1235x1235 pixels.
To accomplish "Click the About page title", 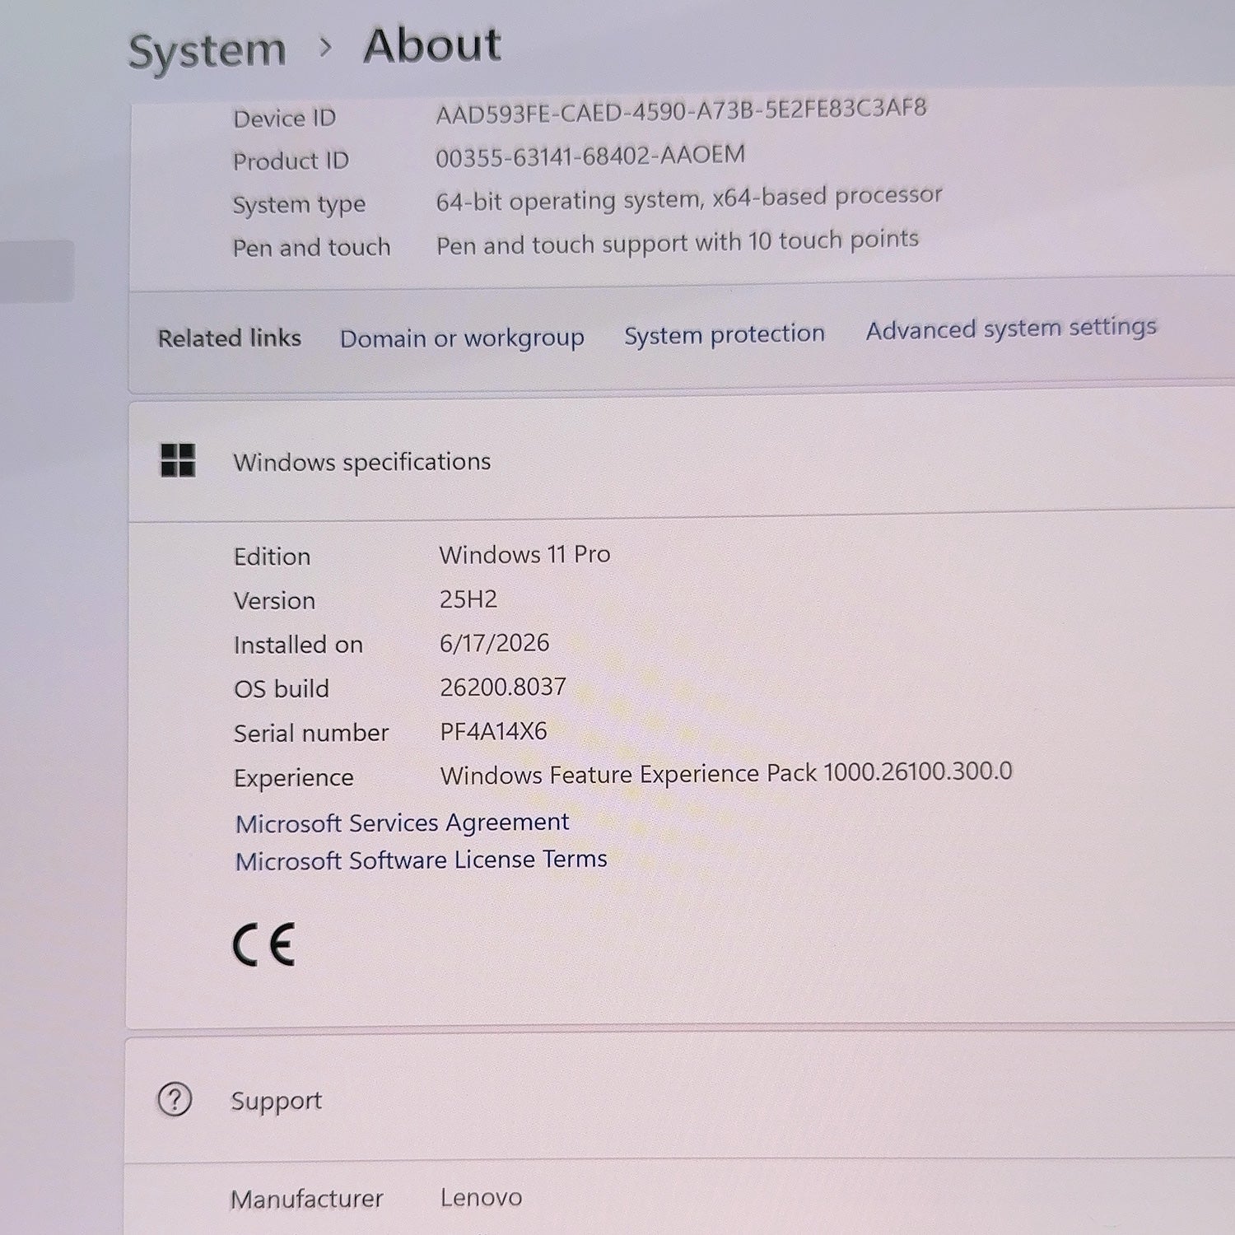I will click(x=432, y=45).
